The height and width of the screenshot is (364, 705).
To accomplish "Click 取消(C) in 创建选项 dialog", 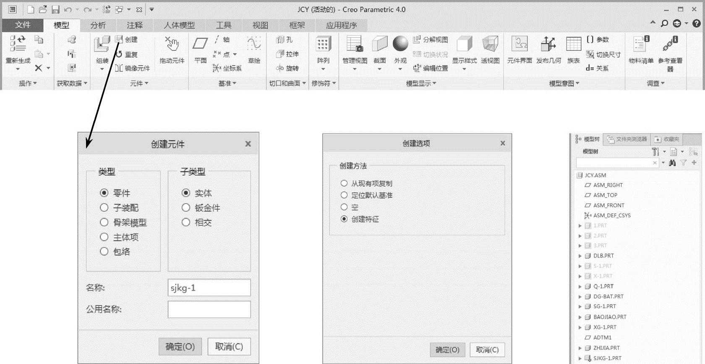I will point(487,350).
